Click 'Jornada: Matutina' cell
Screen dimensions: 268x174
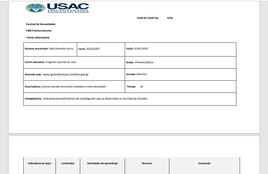[x=181, y=74]
